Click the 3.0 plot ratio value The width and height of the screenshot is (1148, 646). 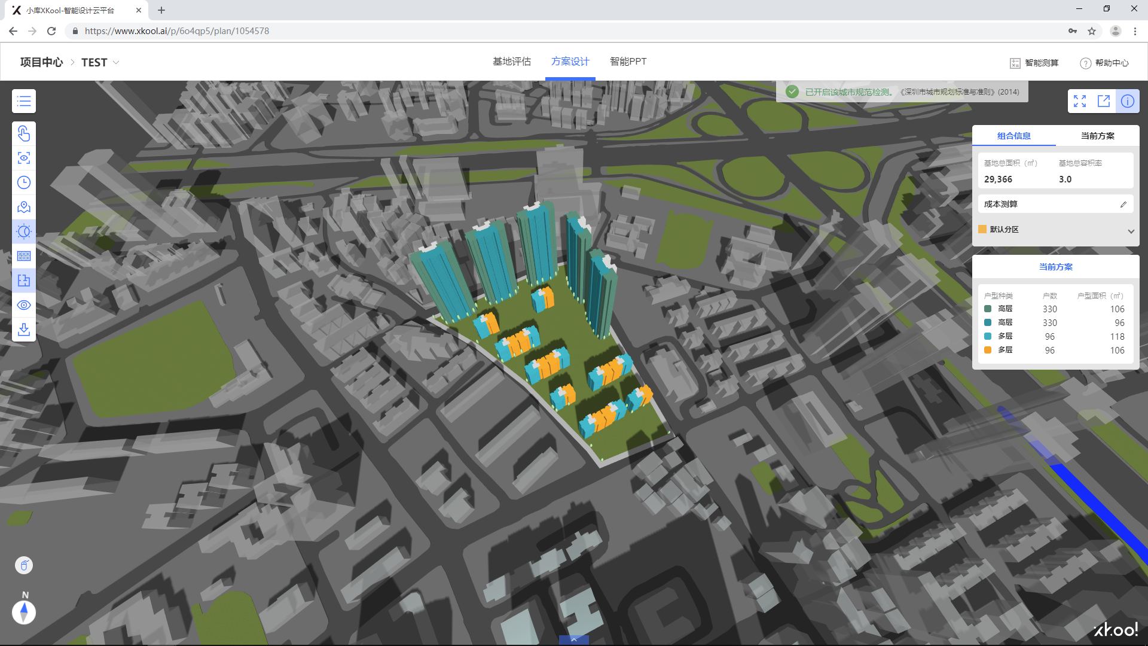tap(1065, 179)
